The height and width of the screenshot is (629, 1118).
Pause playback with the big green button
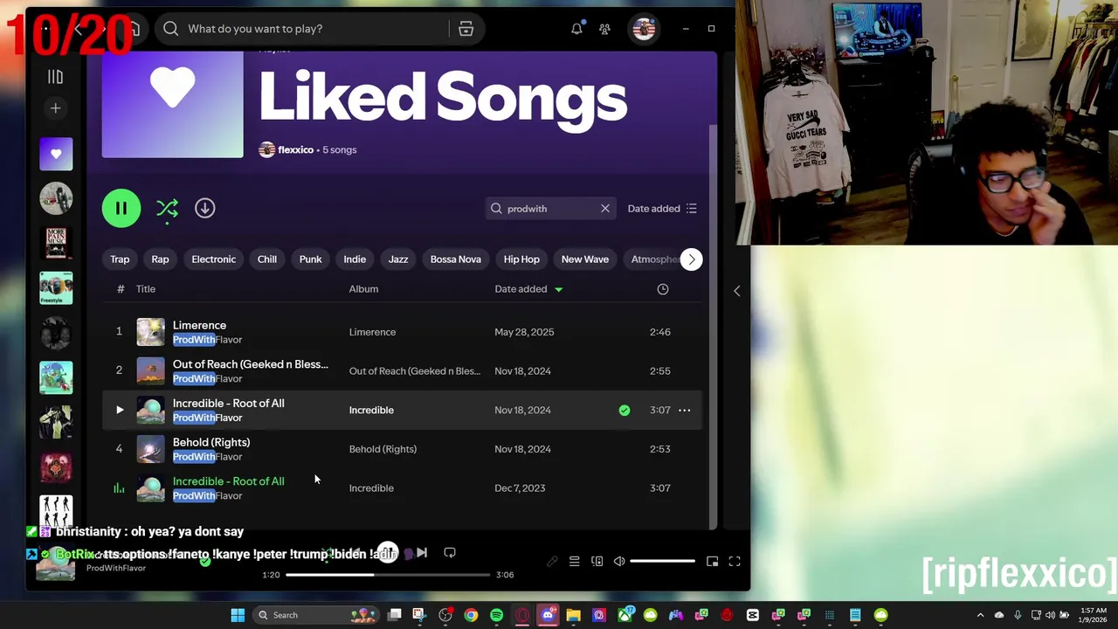coord(121,208)
